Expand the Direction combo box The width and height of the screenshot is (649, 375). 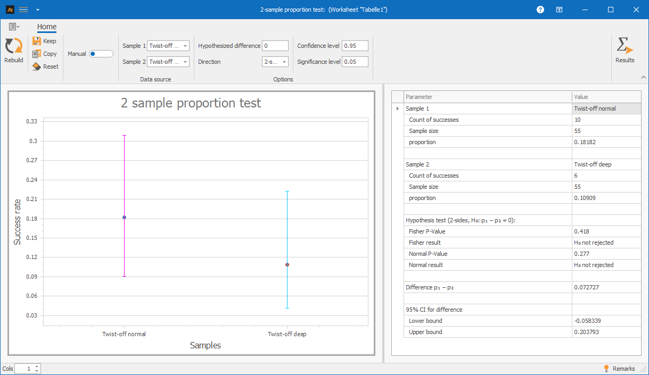click(275, 62)
